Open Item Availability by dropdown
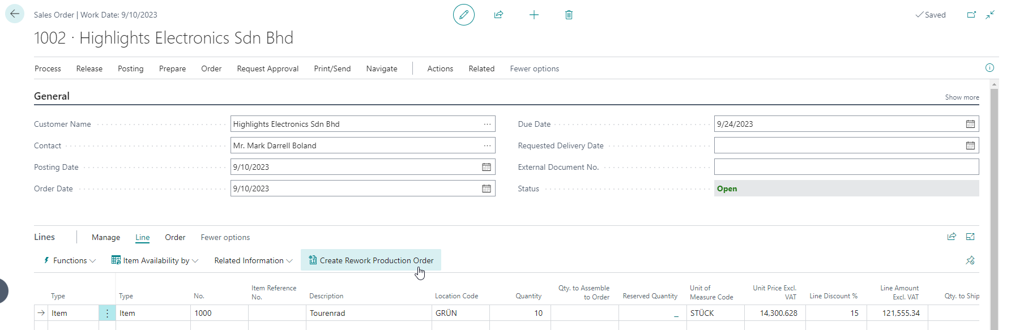Viewport: 1011px width, 330px height. click(155, 260)
